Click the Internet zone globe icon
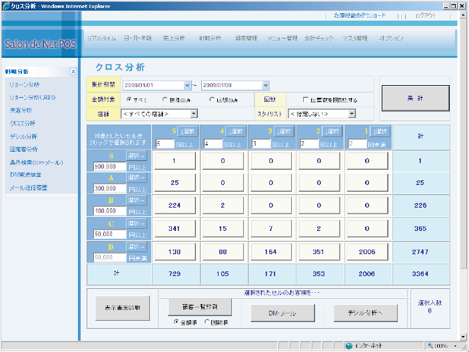 point(348,346)
